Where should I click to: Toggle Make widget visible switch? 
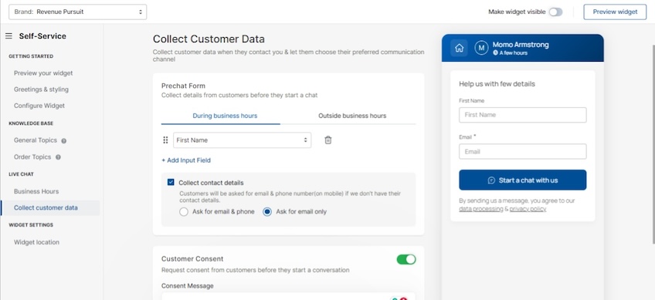pyautogui.click(x=555, y=12)
